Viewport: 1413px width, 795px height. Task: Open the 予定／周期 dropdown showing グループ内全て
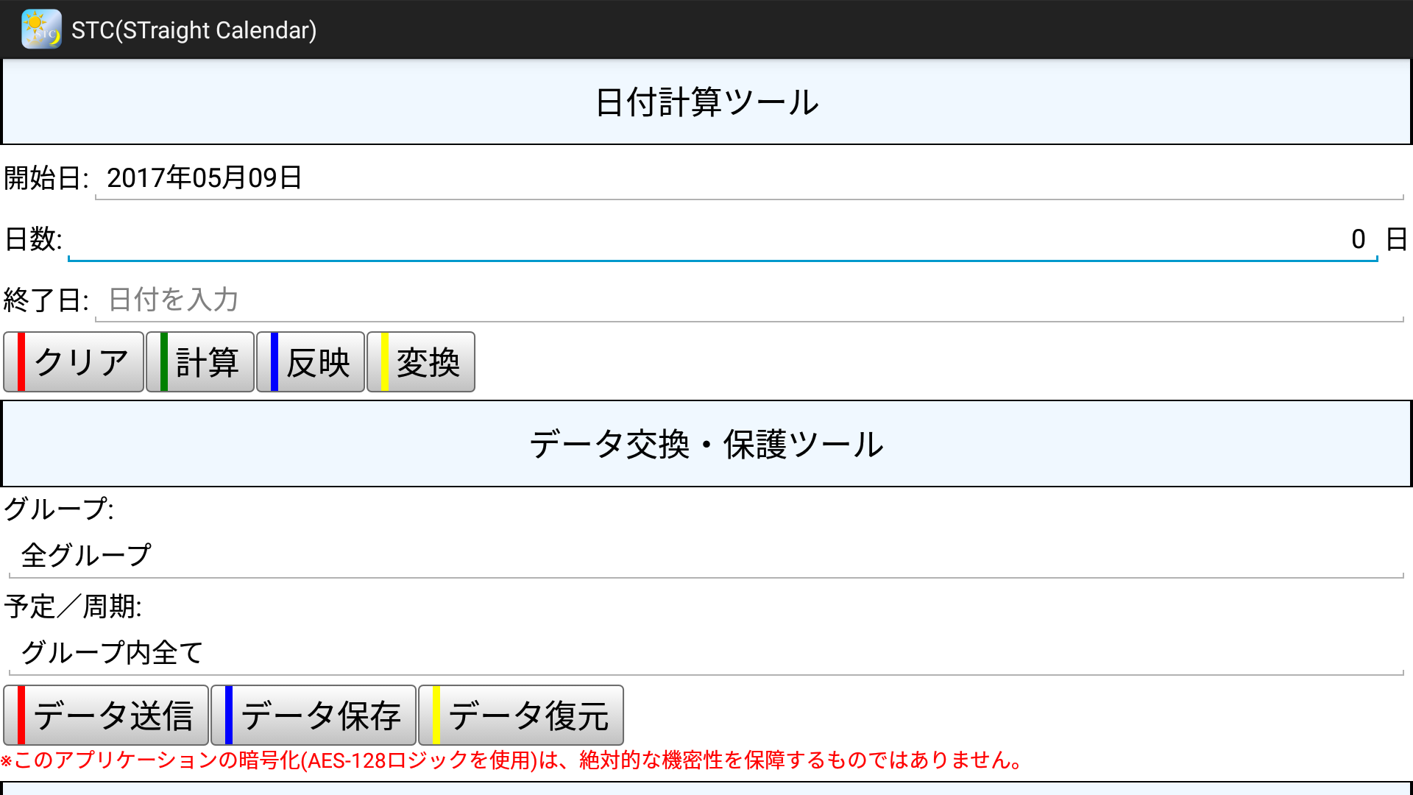point(705,653)
